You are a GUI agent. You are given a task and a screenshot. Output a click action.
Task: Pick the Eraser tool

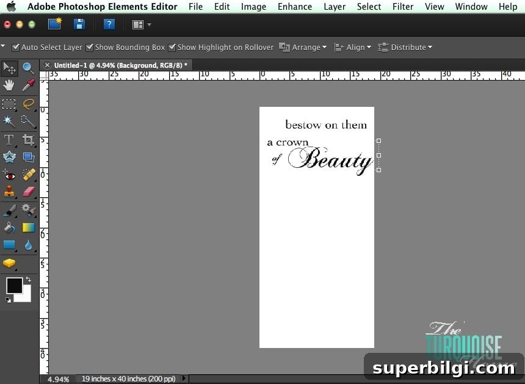(29, 192)
